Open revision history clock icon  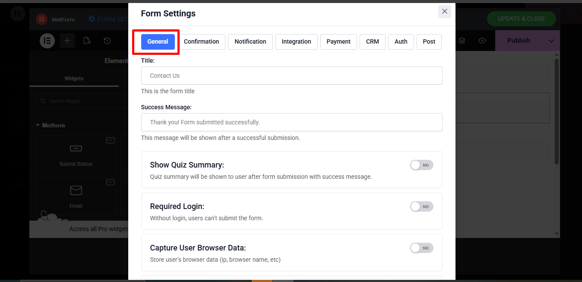tap(107, 40)
